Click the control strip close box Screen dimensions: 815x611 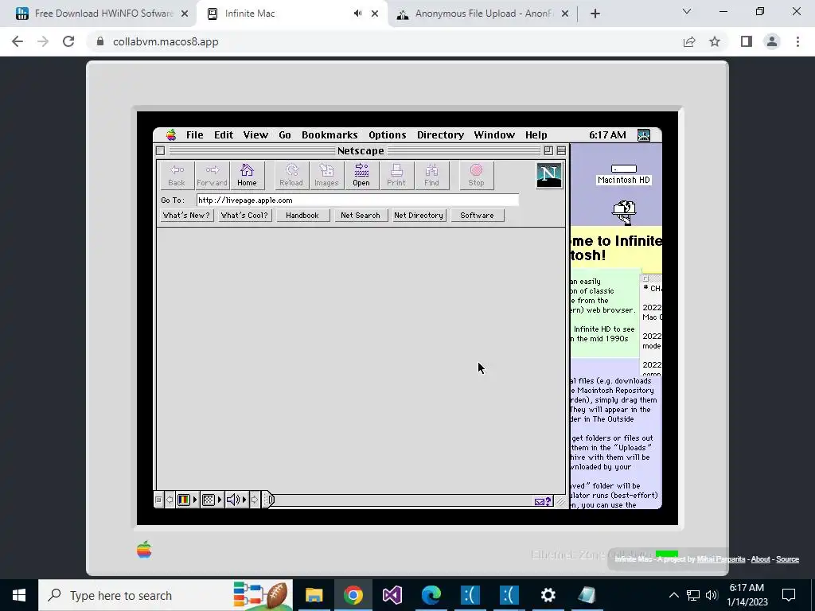[158, 500]
